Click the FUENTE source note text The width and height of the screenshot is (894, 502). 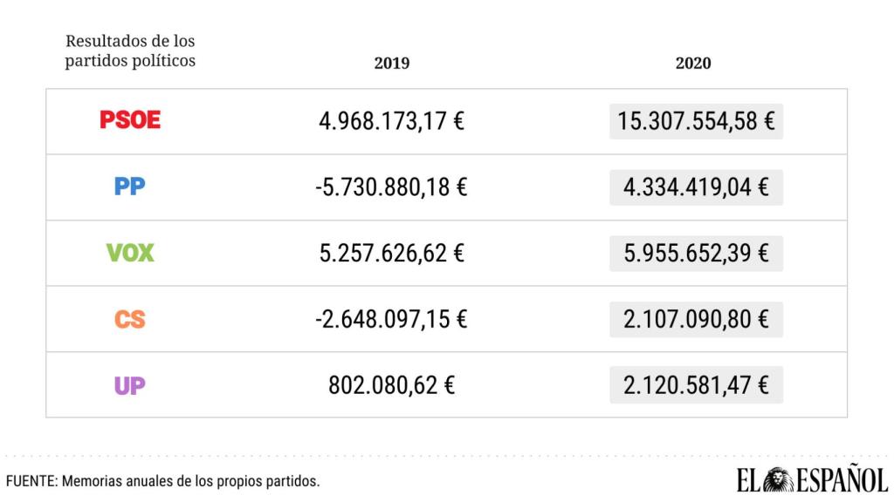click(163, 481)
